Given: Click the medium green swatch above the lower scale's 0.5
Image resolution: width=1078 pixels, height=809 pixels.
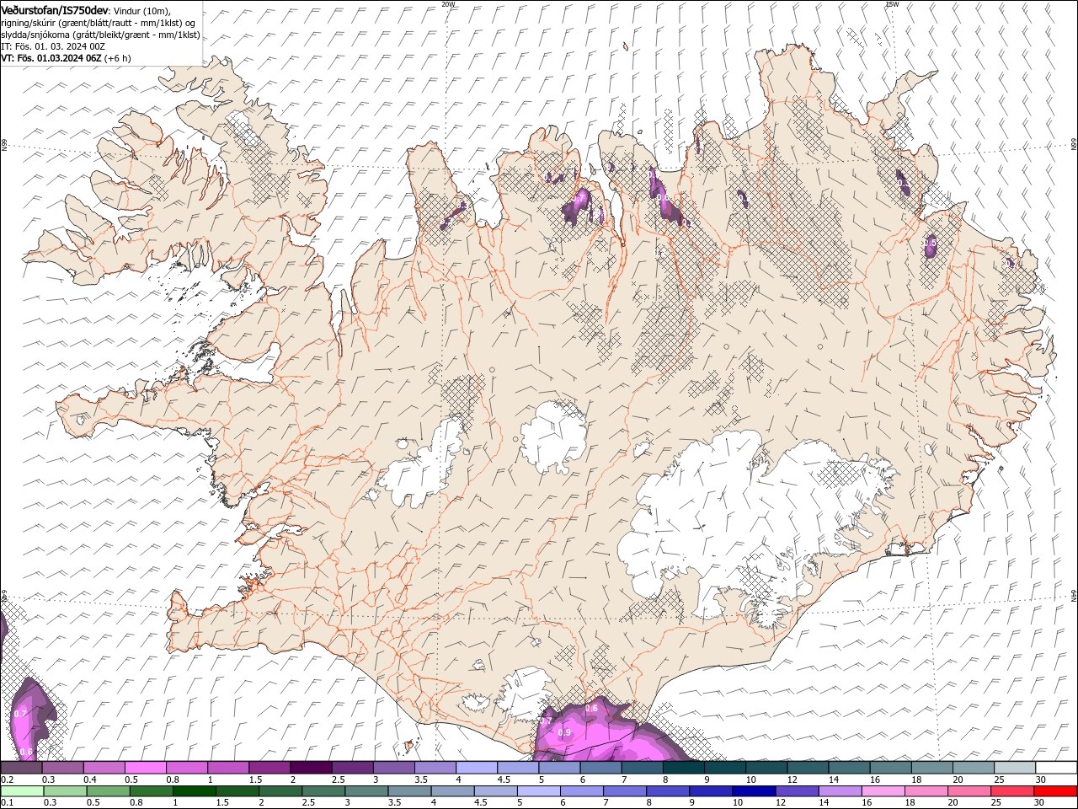Looking at the screenshot, I should (108, 791).
